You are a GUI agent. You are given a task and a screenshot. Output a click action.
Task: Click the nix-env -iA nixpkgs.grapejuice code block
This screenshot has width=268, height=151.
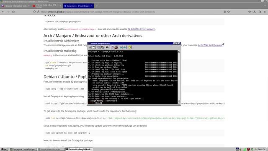tap(134, 22)
